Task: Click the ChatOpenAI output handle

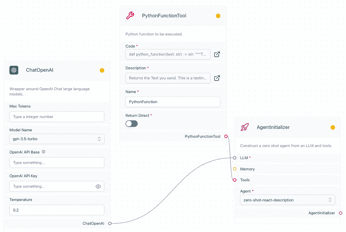Action: (110, 224)
